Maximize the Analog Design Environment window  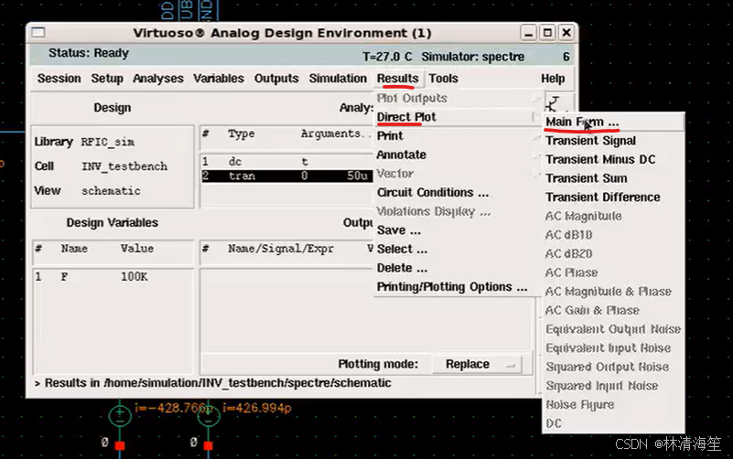[547, 33]
